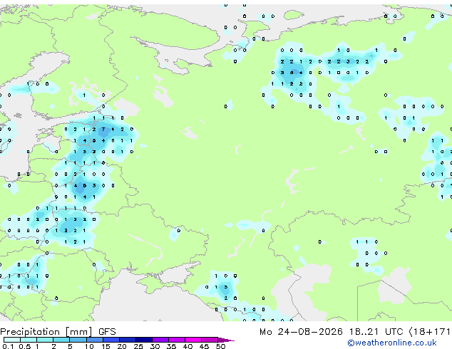
Task: Click the 25–30 mm dark blue legend swatch
Action: pyautogui.click(x=144, y=340)
